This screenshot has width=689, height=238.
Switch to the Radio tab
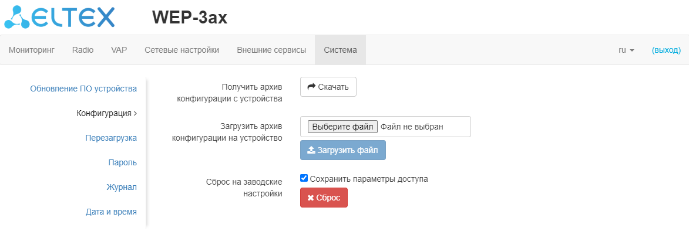[83, 50]
